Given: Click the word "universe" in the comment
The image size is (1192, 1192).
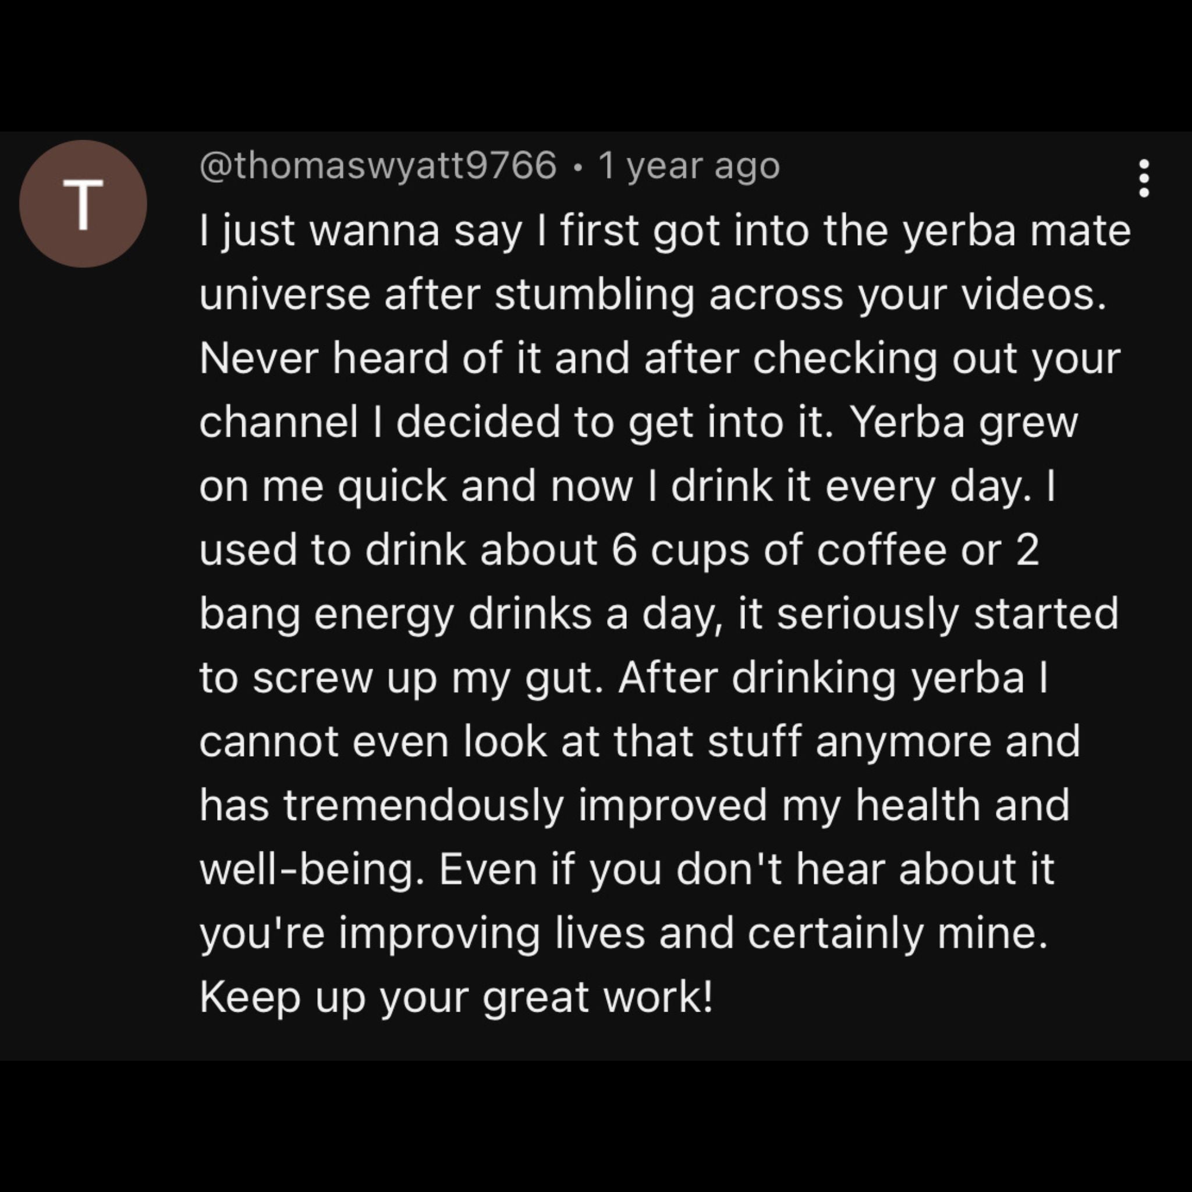Looking at the screenshot, I should coord(284,295).
